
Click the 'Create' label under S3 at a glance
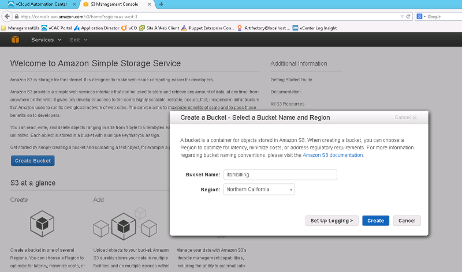tap(19, 199)
